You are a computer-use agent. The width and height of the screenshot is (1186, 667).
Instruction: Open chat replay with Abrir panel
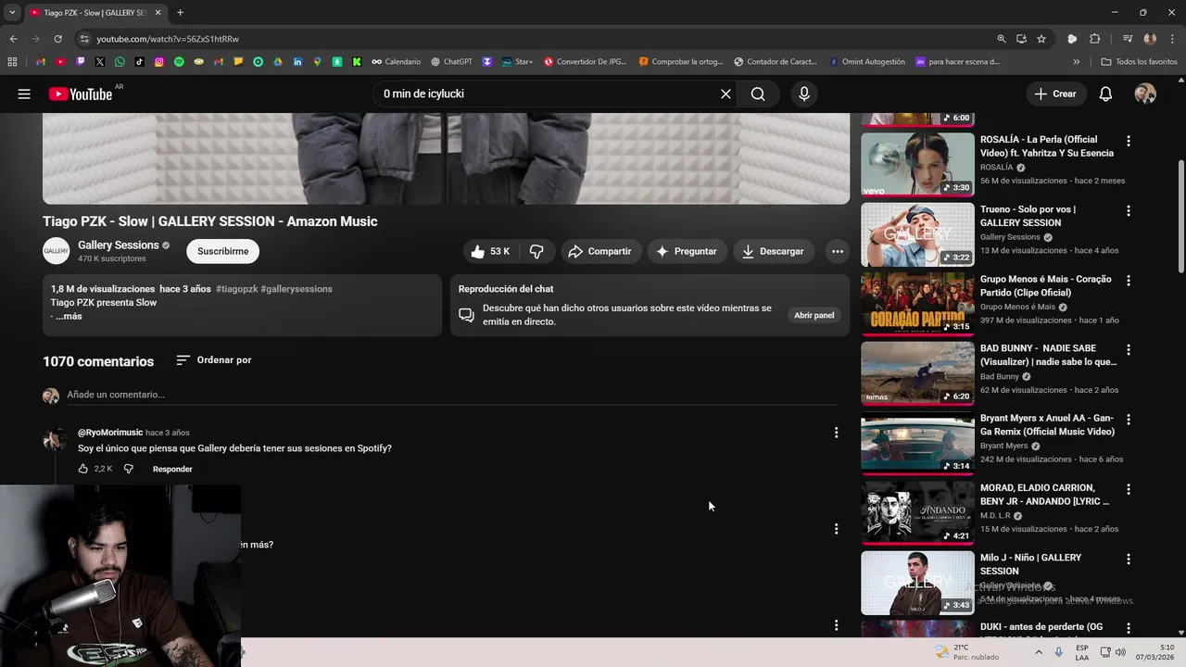[x=814, y=315]
